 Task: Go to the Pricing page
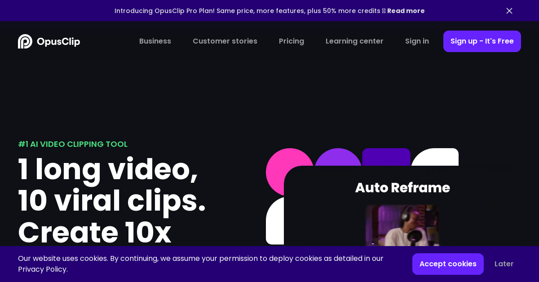[292, 41]
